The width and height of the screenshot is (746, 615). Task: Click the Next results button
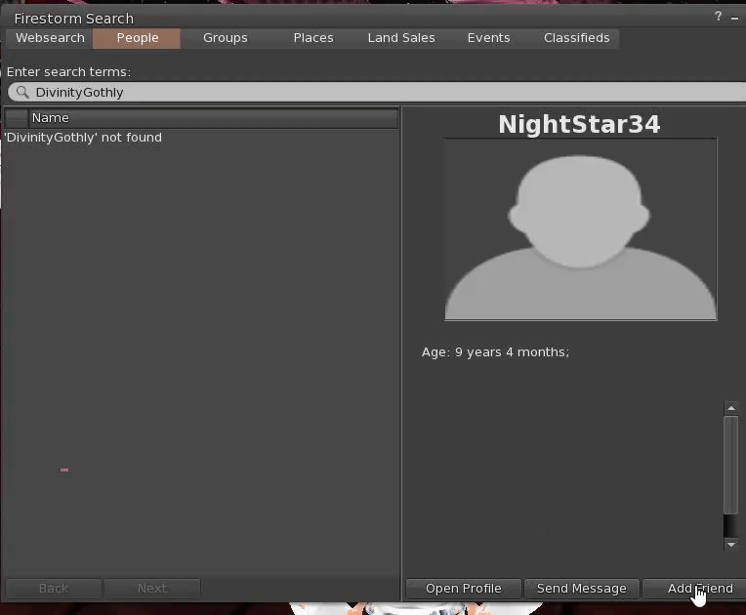[152, 589]
